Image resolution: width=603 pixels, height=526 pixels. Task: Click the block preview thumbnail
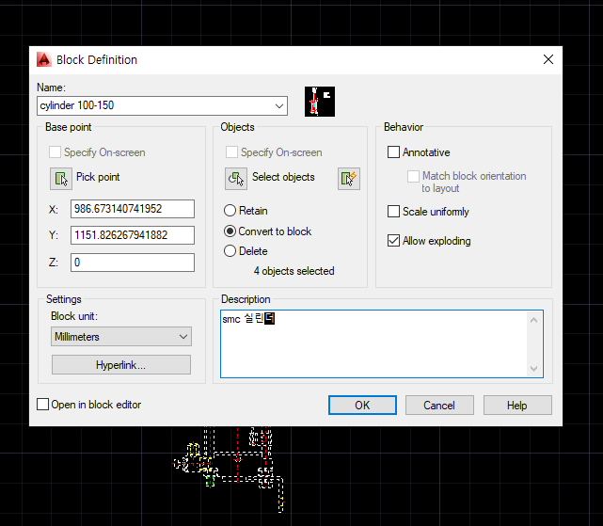point(320,102)
